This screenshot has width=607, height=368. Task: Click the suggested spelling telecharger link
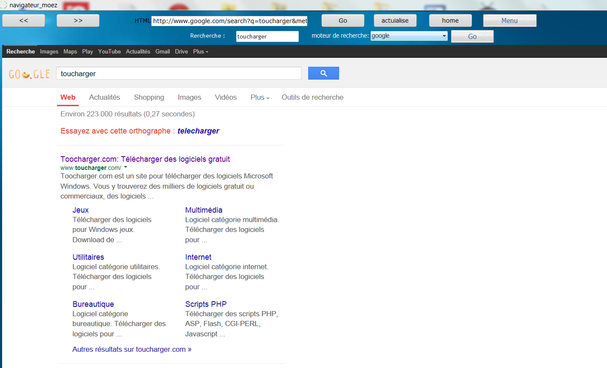(198, 131)
